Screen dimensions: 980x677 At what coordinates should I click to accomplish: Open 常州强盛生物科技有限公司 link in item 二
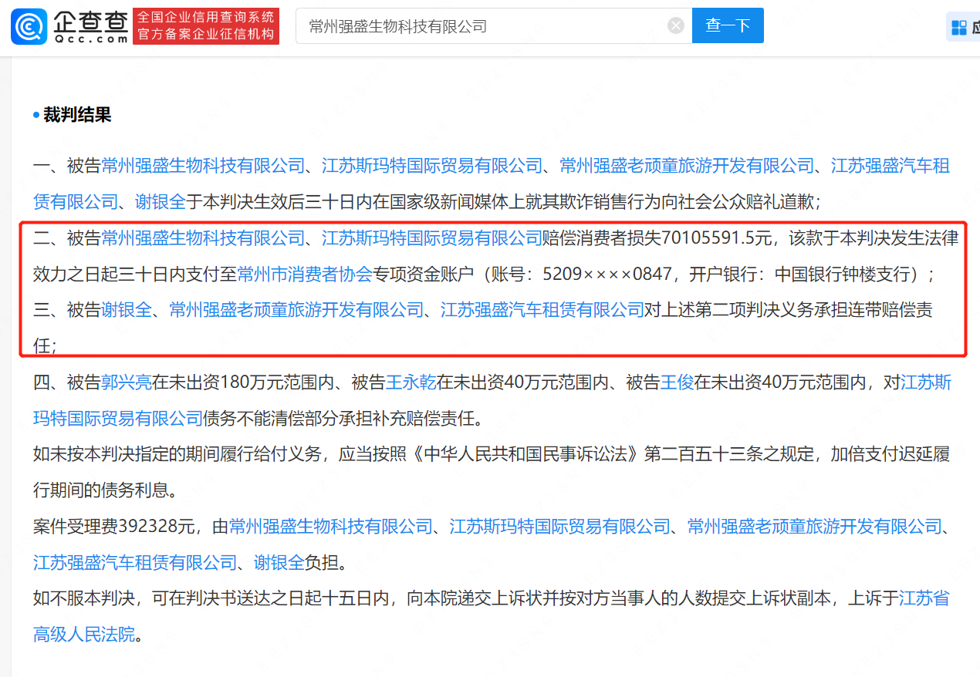204,238
